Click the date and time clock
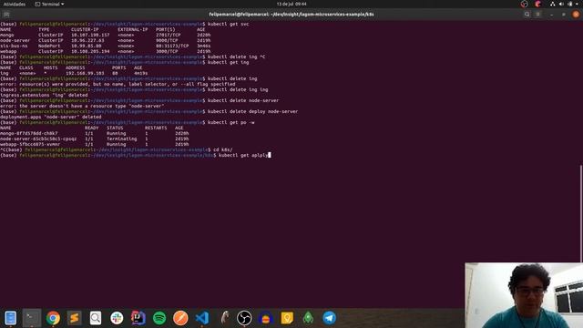Screen dimensions: 583x328 291,4
